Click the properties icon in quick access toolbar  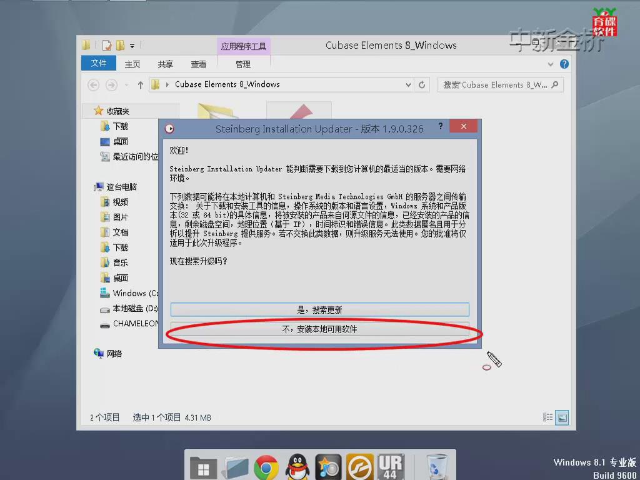click(107, 45)
